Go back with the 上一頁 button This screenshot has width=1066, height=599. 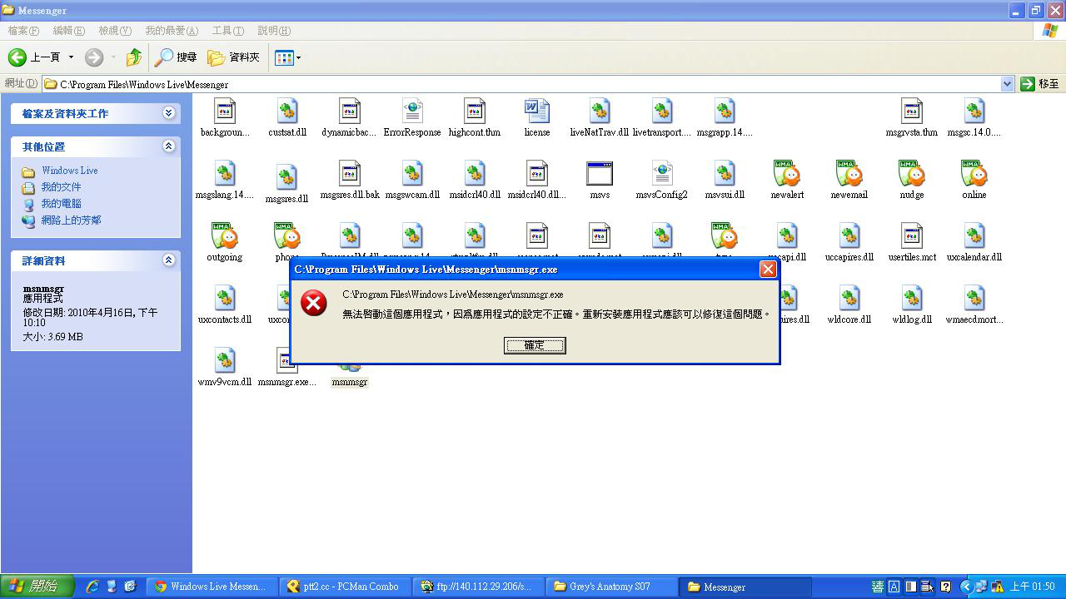tap(34, 57)
